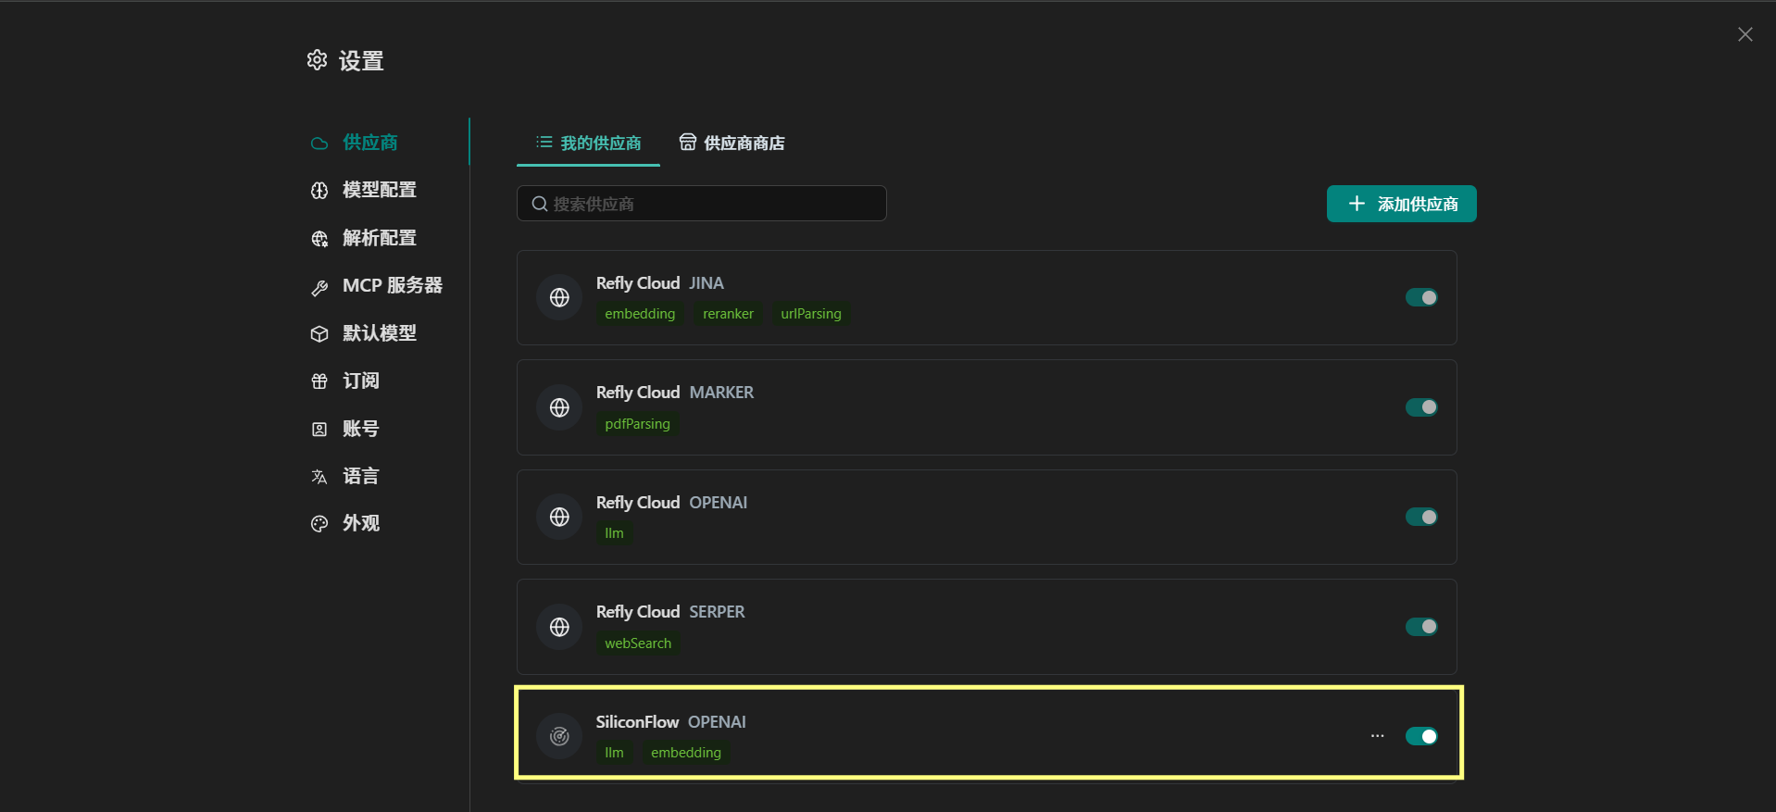Toggle the Refly Cloud MARKER switch

[x=1421, y=407]
